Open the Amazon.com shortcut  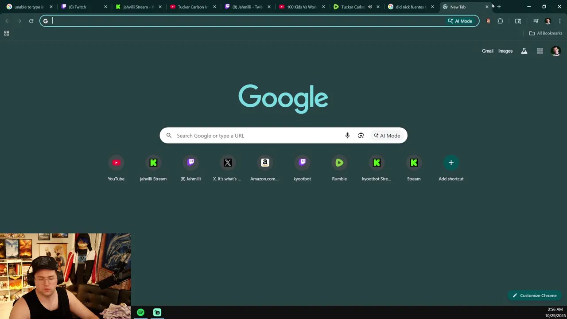coord(265,168)
